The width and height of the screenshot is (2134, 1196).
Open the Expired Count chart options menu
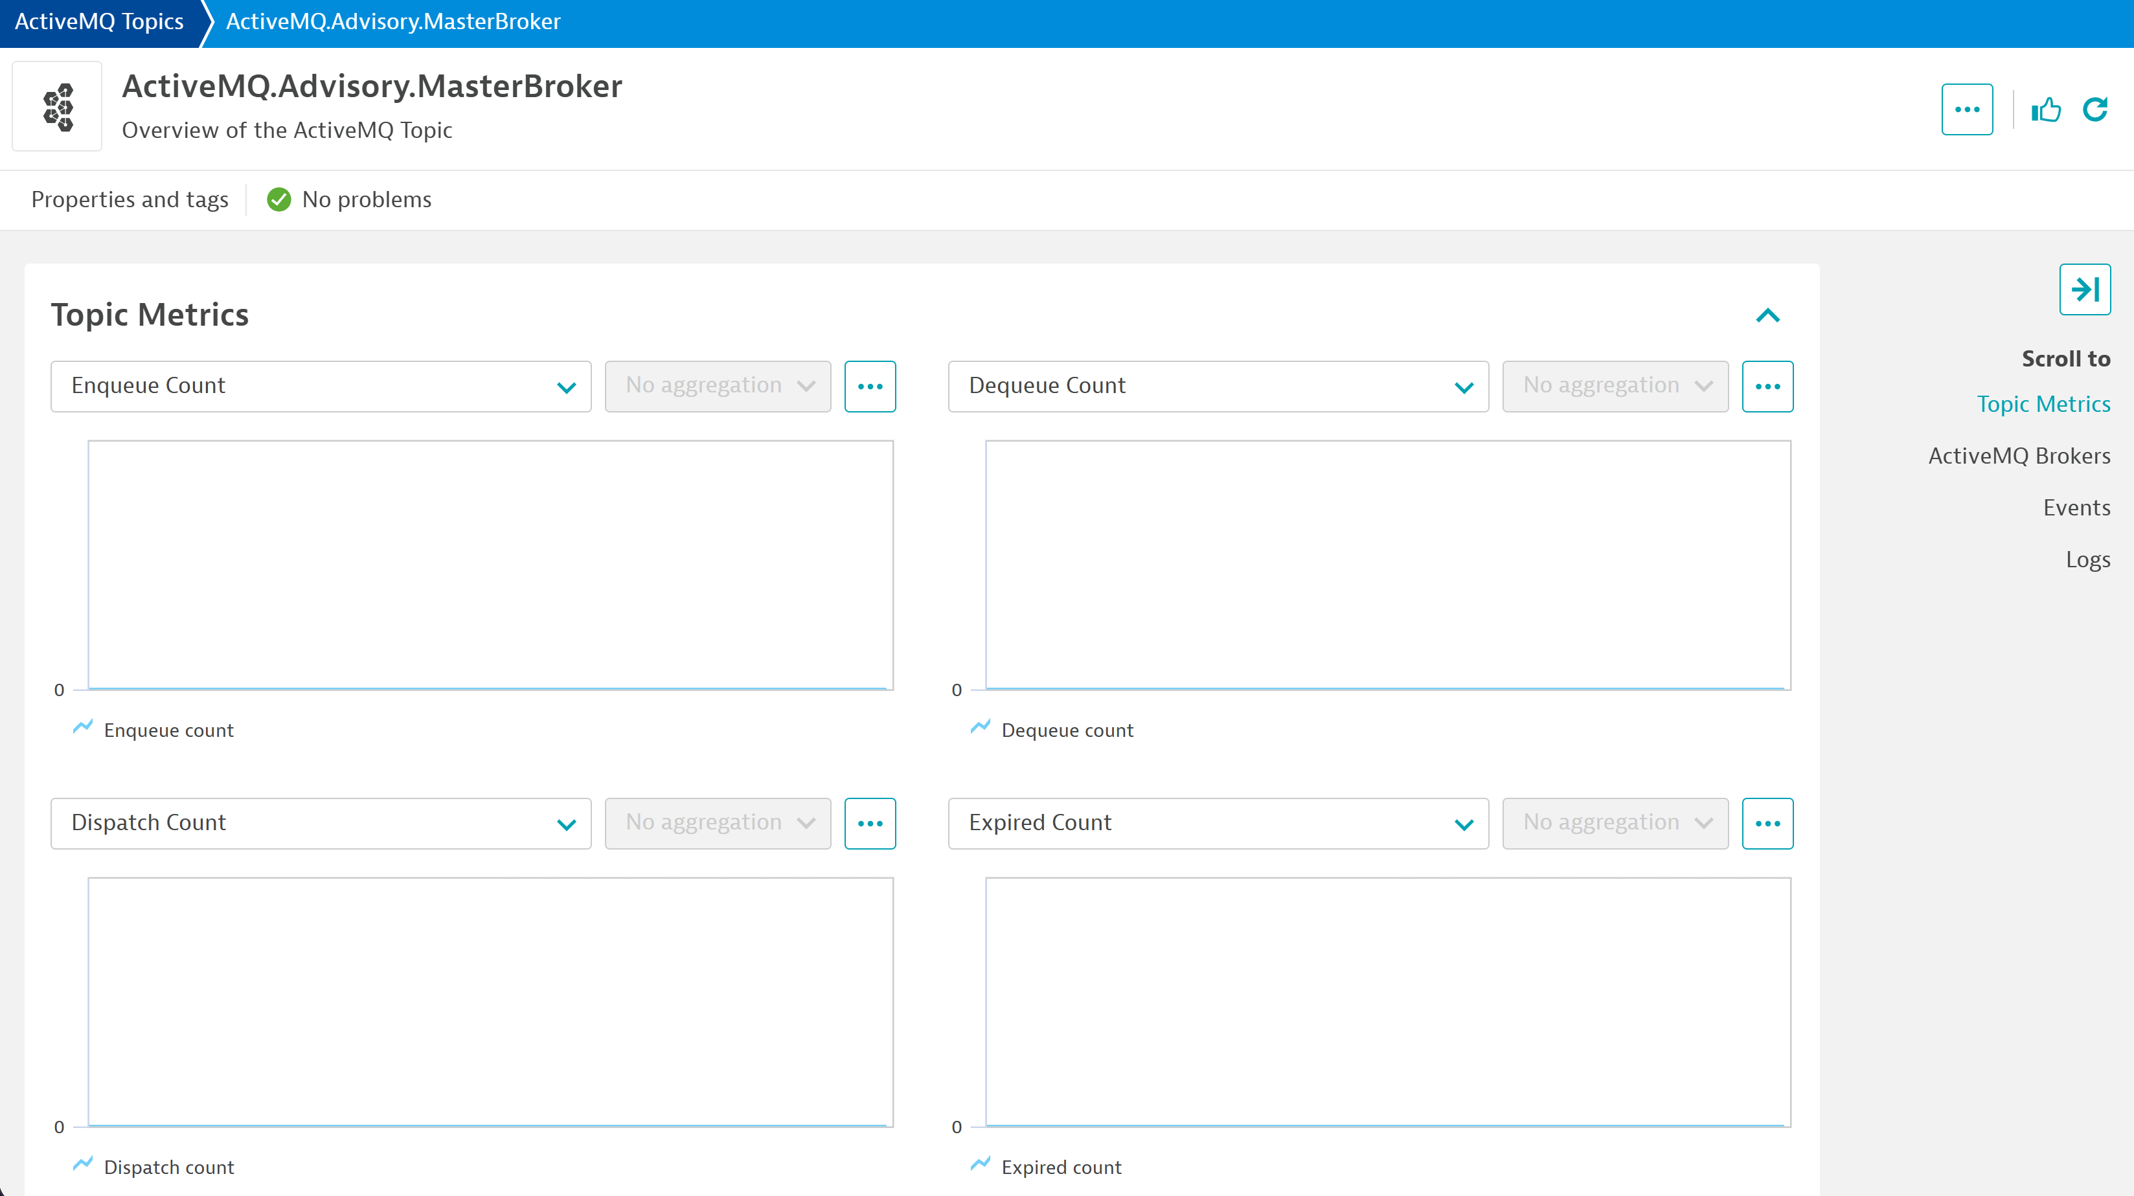pyautogui.click(x=1767, y=823)
